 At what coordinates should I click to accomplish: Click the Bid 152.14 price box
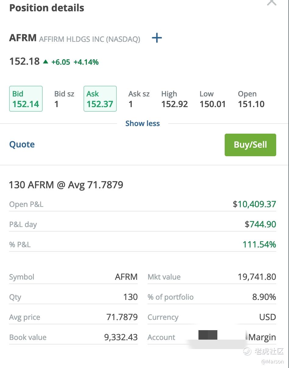pyautogui.click(x=26, y=99)
